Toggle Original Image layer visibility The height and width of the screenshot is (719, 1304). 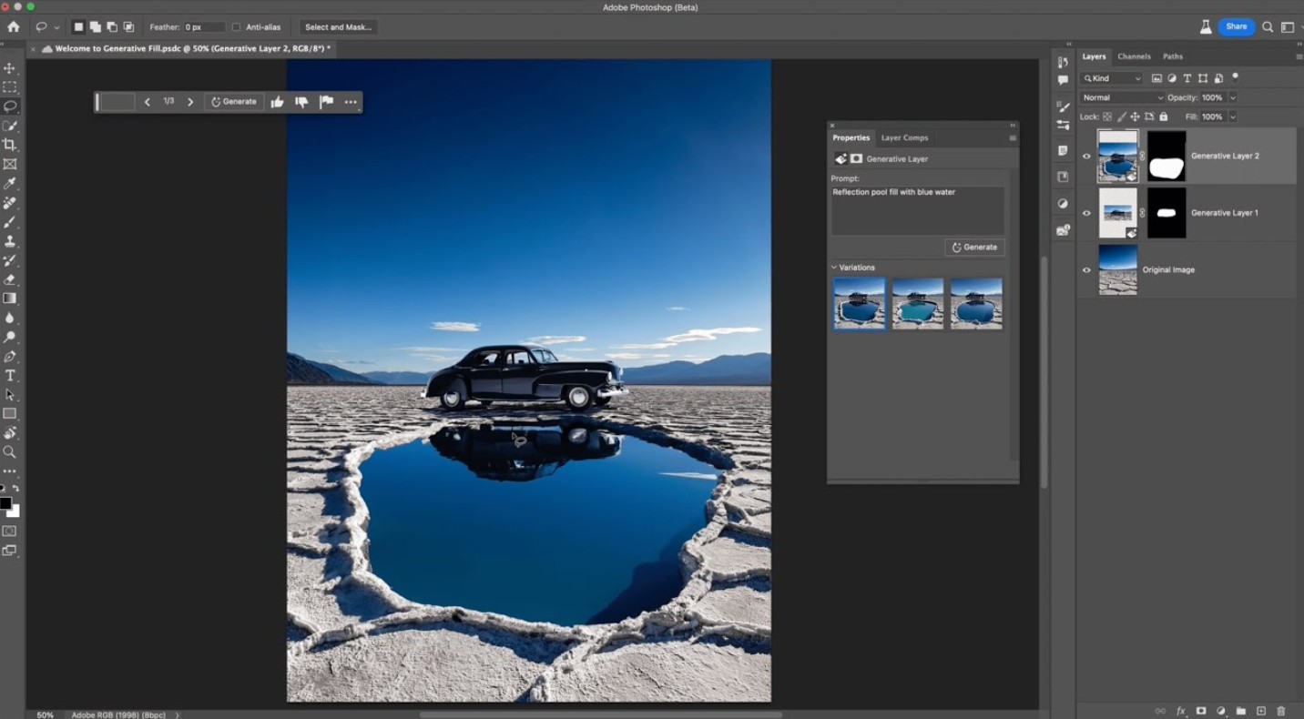pyautogui.click(x=1086, y=270)
